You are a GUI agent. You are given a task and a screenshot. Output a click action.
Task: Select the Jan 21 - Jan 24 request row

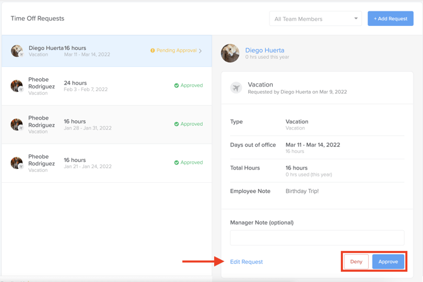pyautogui.click(x=106, y=163)
